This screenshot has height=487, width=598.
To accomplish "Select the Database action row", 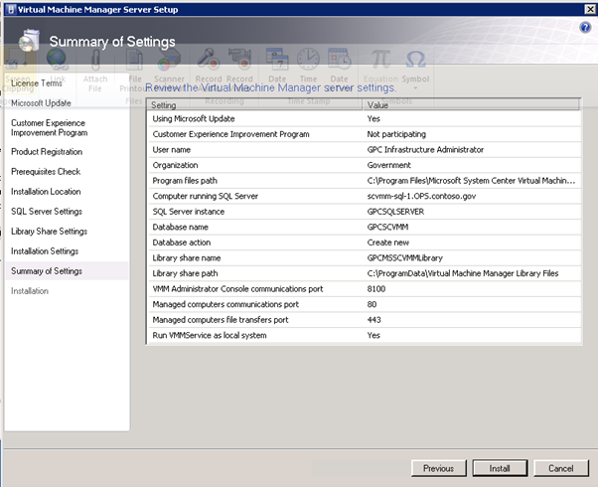I will (365, 243).
